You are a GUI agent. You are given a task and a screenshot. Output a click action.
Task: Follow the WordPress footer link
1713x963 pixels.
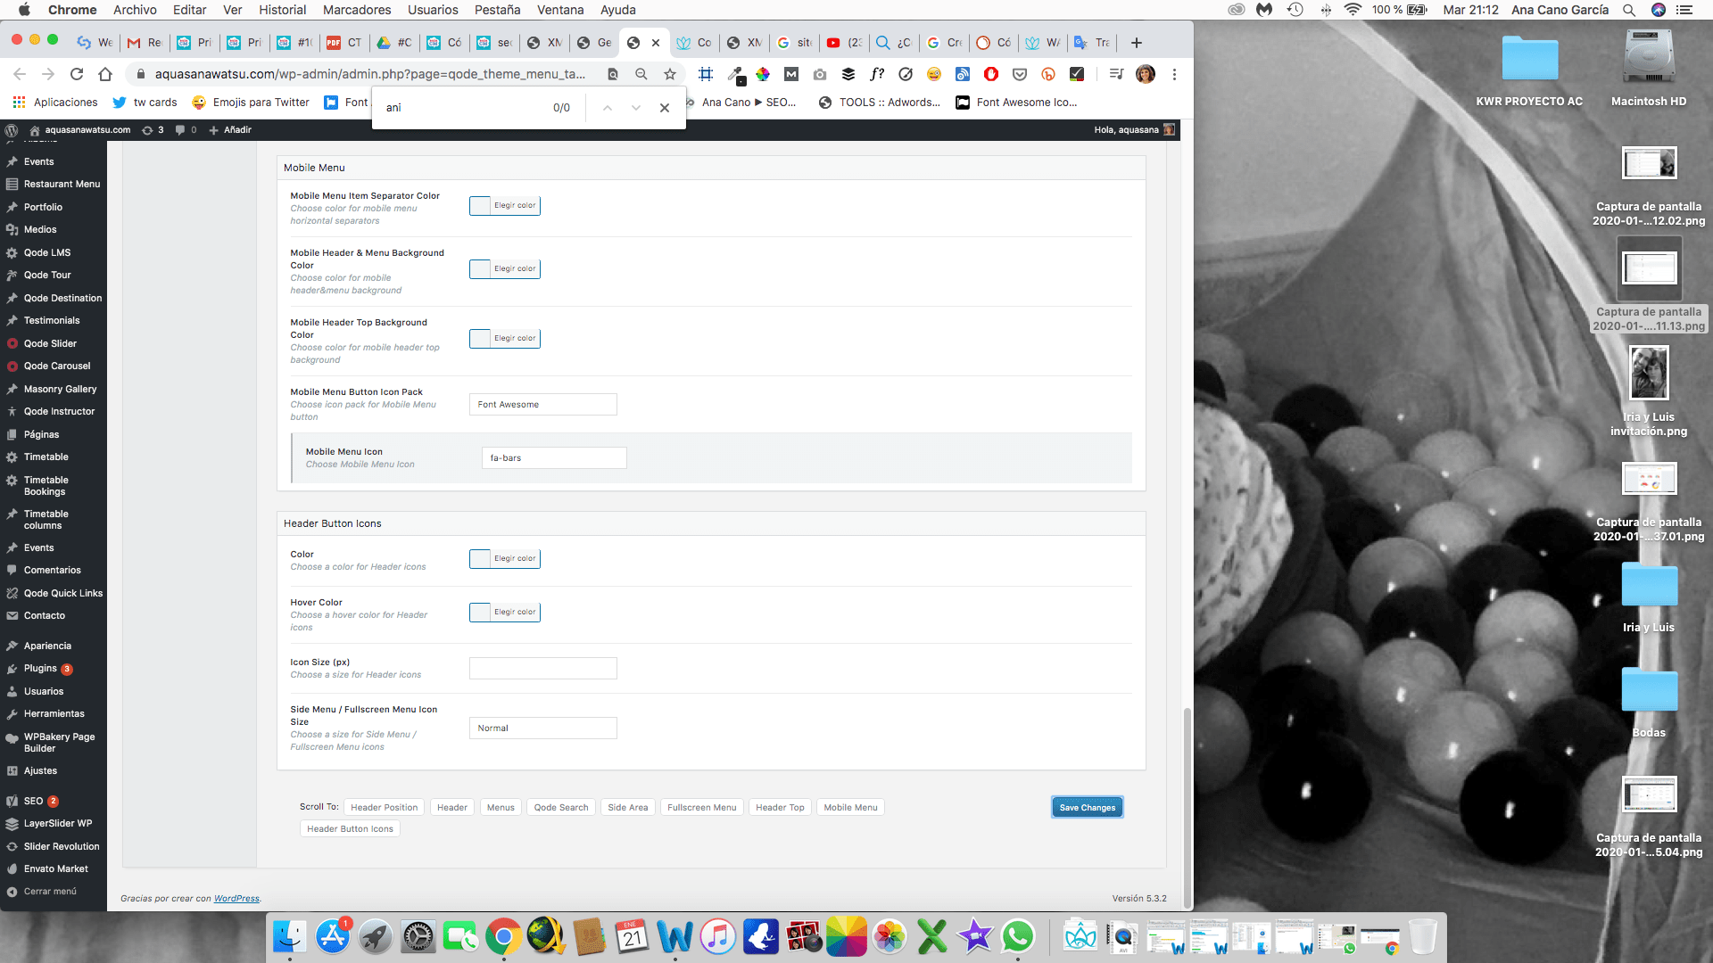(x=236, y=899)
